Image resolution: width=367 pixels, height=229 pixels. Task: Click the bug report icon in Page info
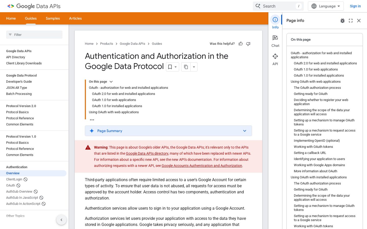pos(343,21)
